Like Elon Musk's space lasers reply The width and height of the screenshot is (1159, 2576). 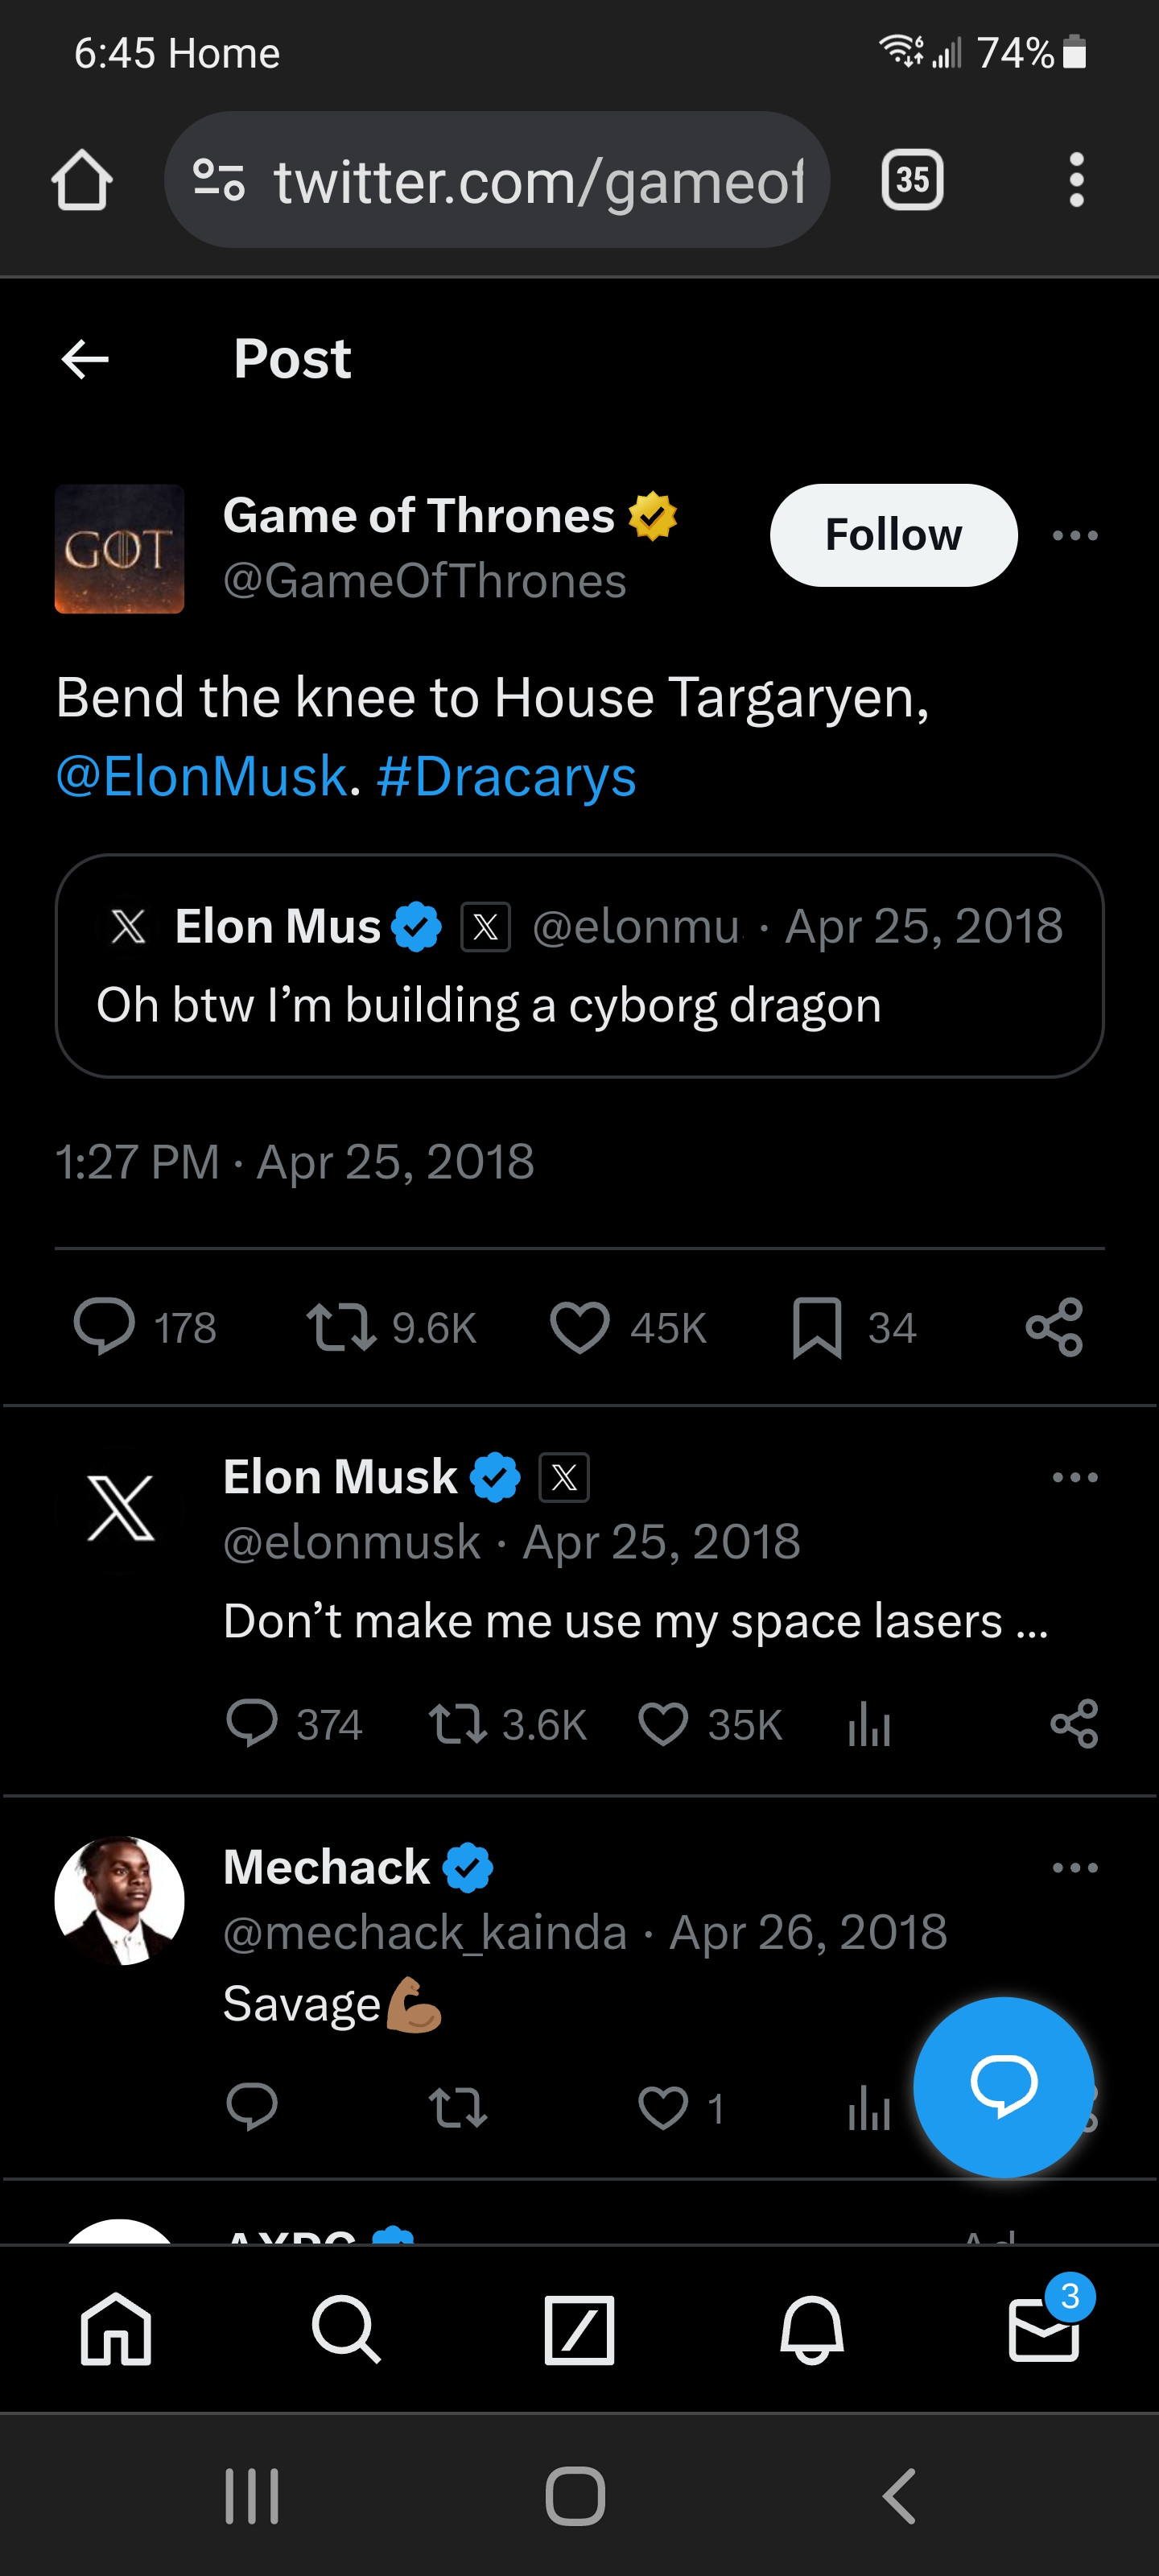point(663,1725)
